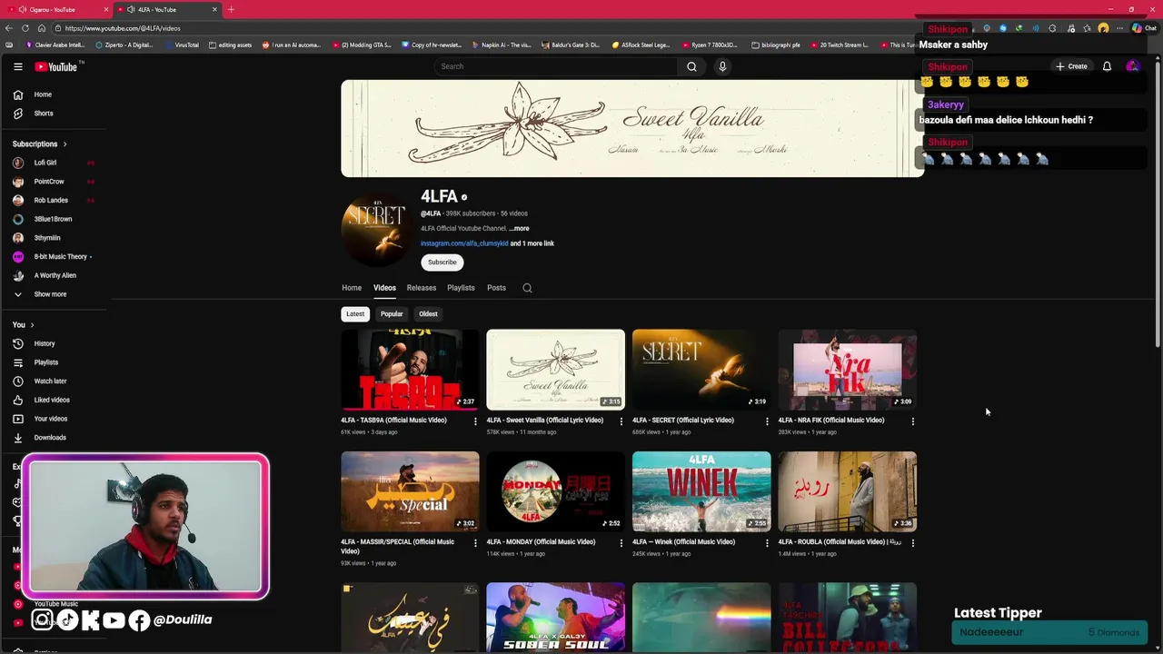The image size is (1163, 654).
Task: Select the Latest filter chip
Action: pyautogui.click(x=355, y=314)
